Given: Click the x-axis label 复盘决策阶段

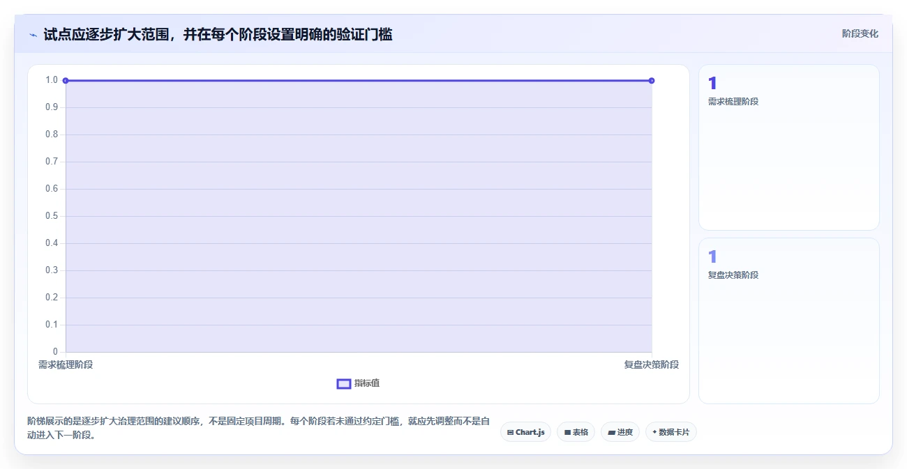Looking at the screenshot, I should 652,365.
